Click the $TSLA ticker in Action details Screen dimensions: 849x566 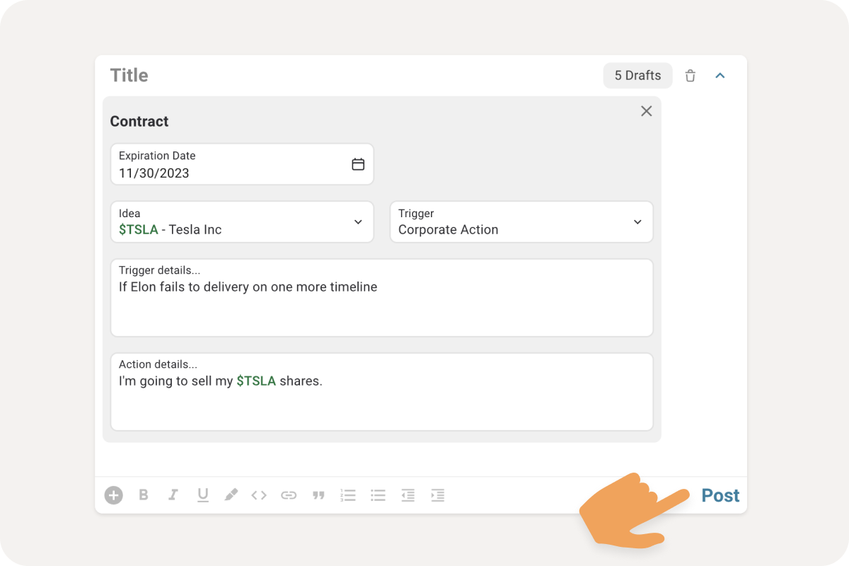click(256, 381)
